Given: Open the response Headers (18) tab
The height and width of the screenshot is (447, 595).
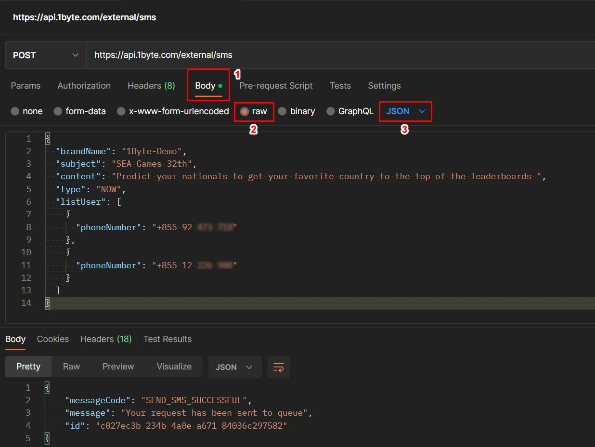Looking at the screenshot, I should [x=106, y=339].
